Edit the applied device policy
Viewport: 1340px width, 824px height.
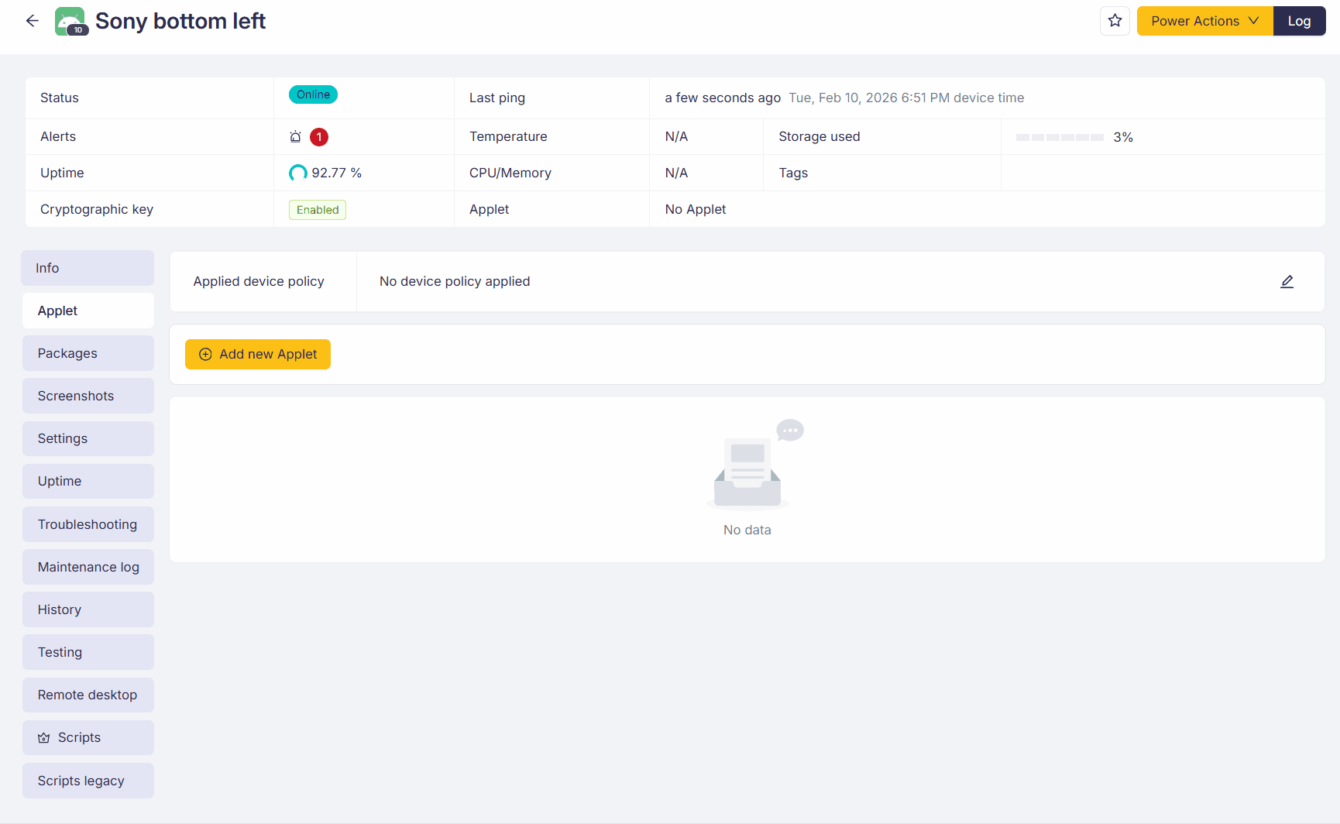point(1287,282)
